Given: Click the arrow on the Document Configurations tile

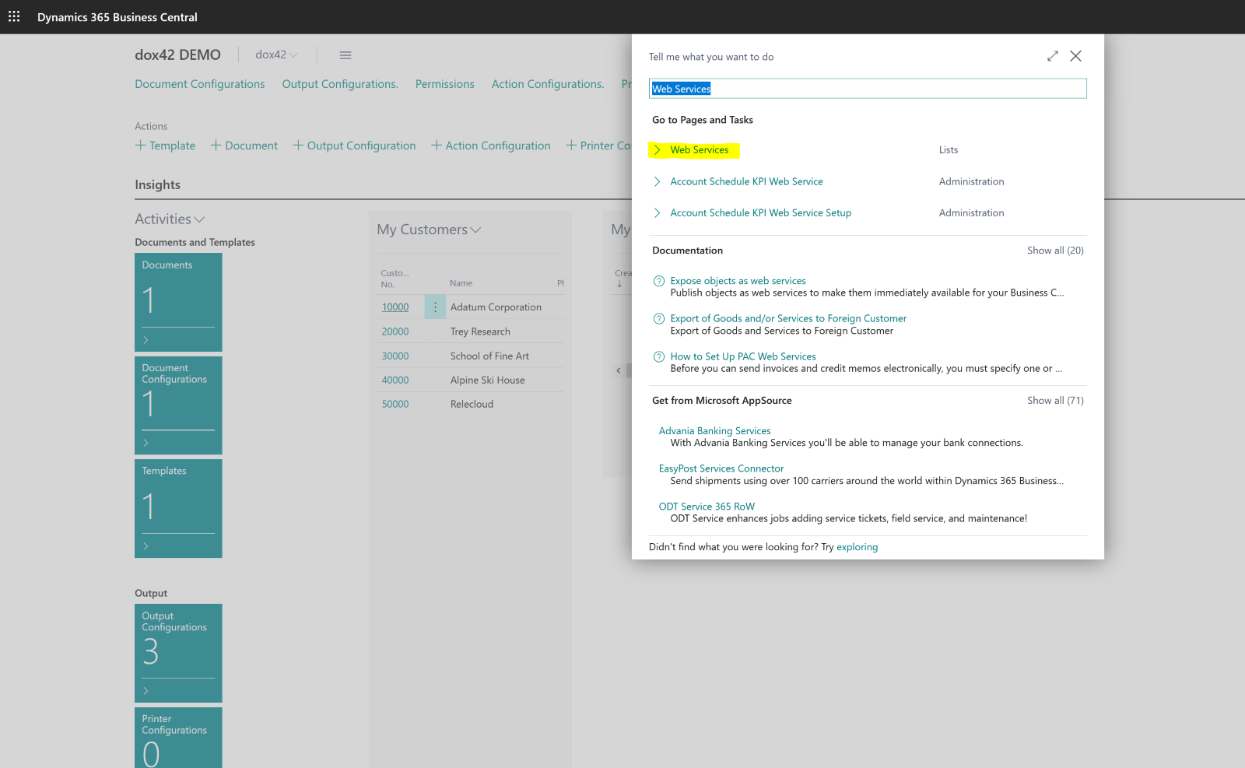Looking at the screenshot, I should tap(146, 443).
